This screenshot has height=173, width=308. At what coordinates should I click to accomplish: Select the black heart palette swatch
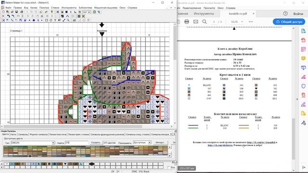pyautogui.click(x=65, y=164)
